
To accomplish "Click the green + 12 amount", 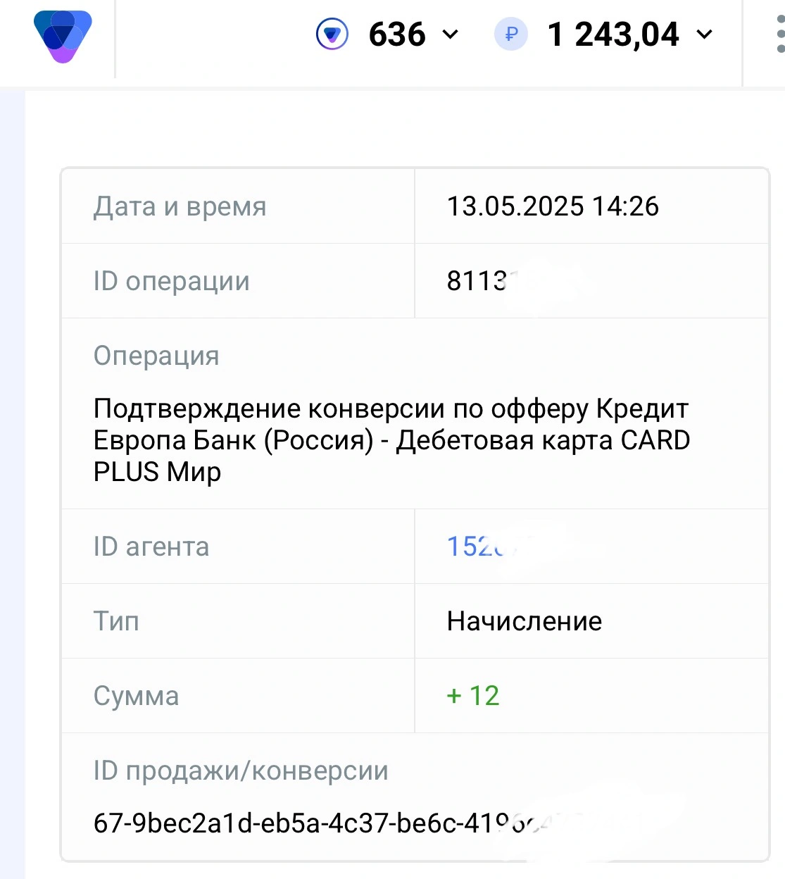I will 473,696.
